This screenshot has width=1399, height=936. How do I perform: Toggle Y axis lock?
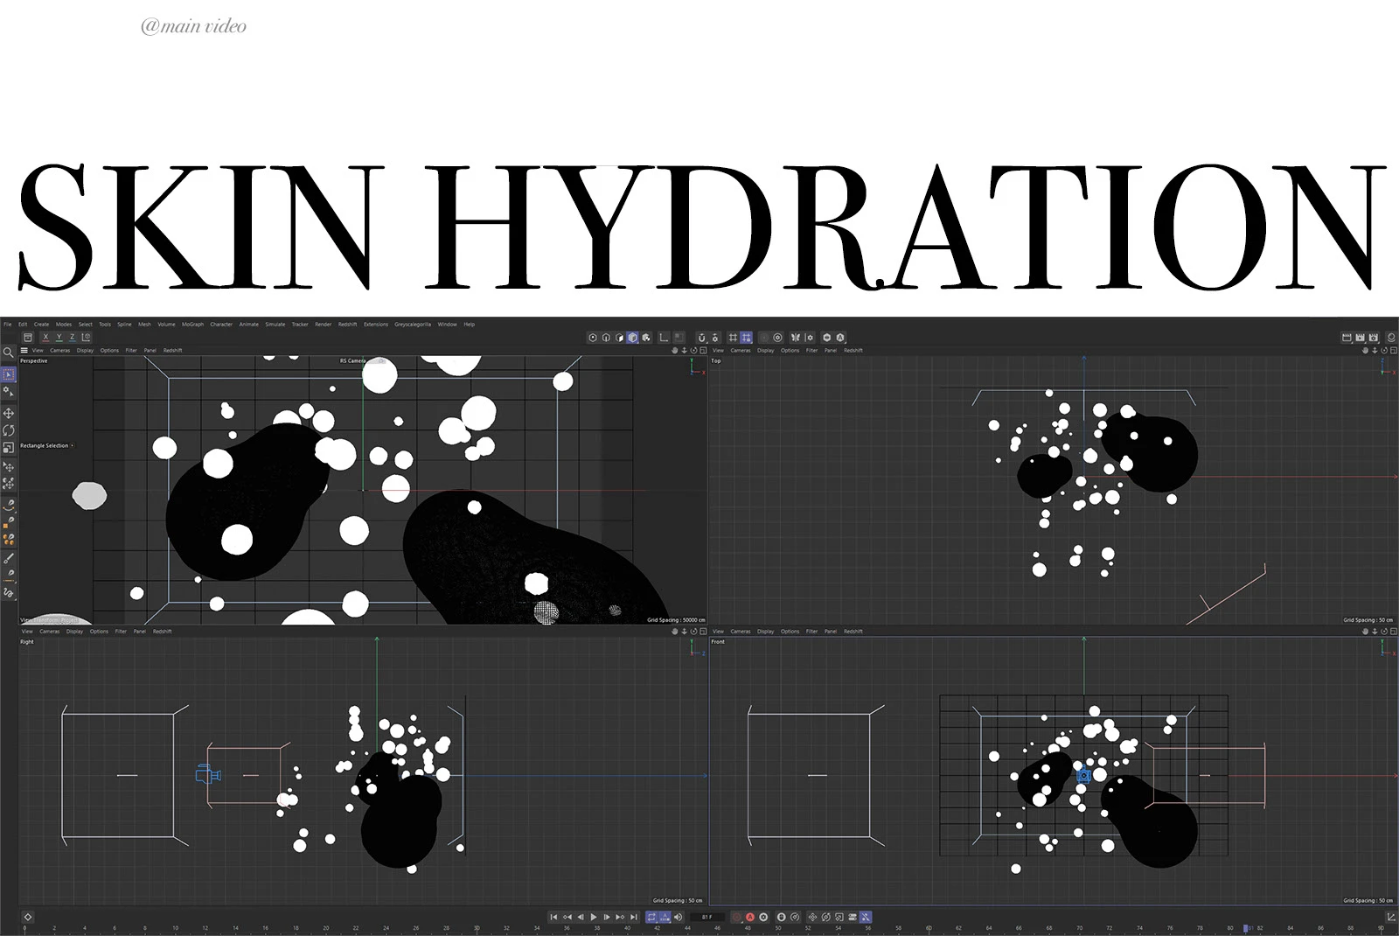click(59, 338)
